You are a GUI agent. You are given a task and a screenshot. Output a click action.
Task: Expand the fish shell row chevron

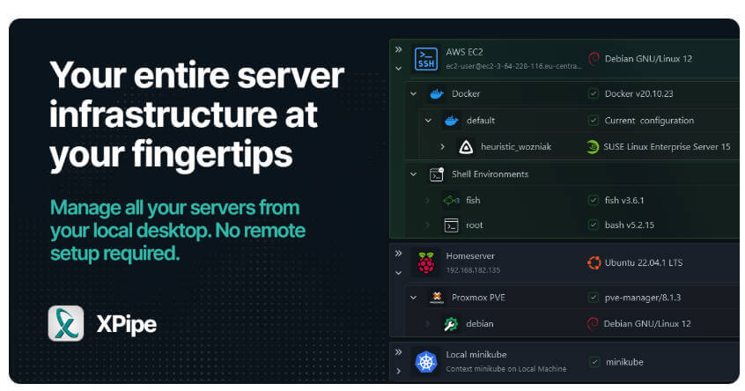[x=428, y=201]
